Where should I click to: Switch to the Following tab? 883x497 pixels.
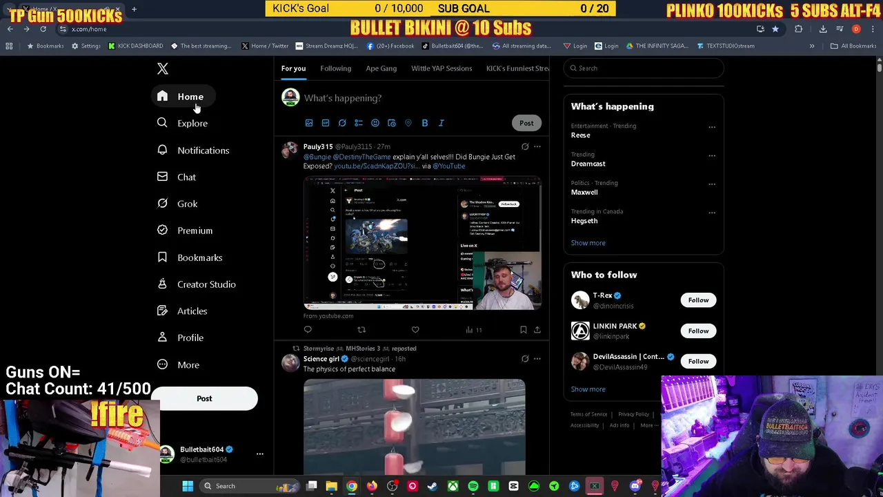[335, 68]
